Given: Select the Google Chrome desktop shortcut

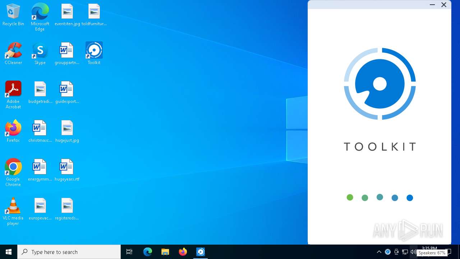Looking at the screenshot, I should [13, 173].
